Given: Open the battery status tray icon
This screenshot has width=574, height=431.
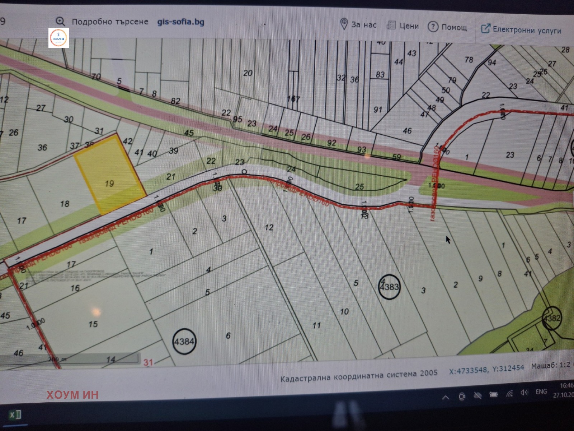Looking at the screenshot, I should click(x=494, y=395).
